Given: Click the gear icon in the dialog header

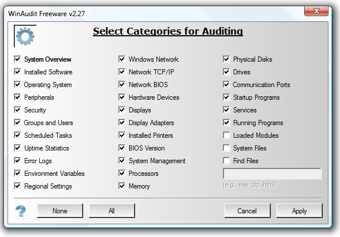Looking at the screenshot, I should click(25, 36).
